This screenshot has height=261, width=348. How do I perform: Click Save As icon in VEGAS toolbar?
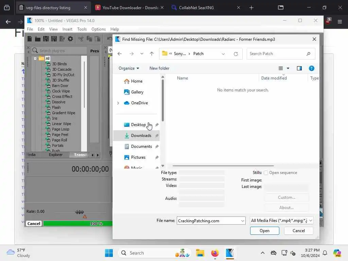(x=54, y=39)
